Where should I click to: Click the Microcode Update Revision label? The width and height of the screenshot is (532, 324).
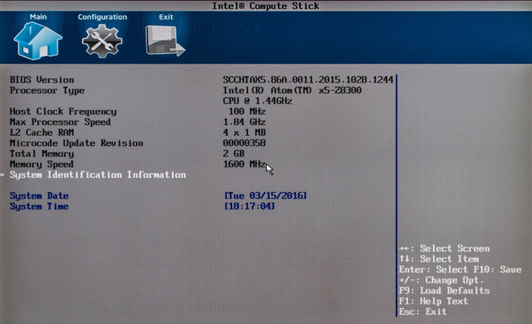pyautogui.click(x=76, y=143)
